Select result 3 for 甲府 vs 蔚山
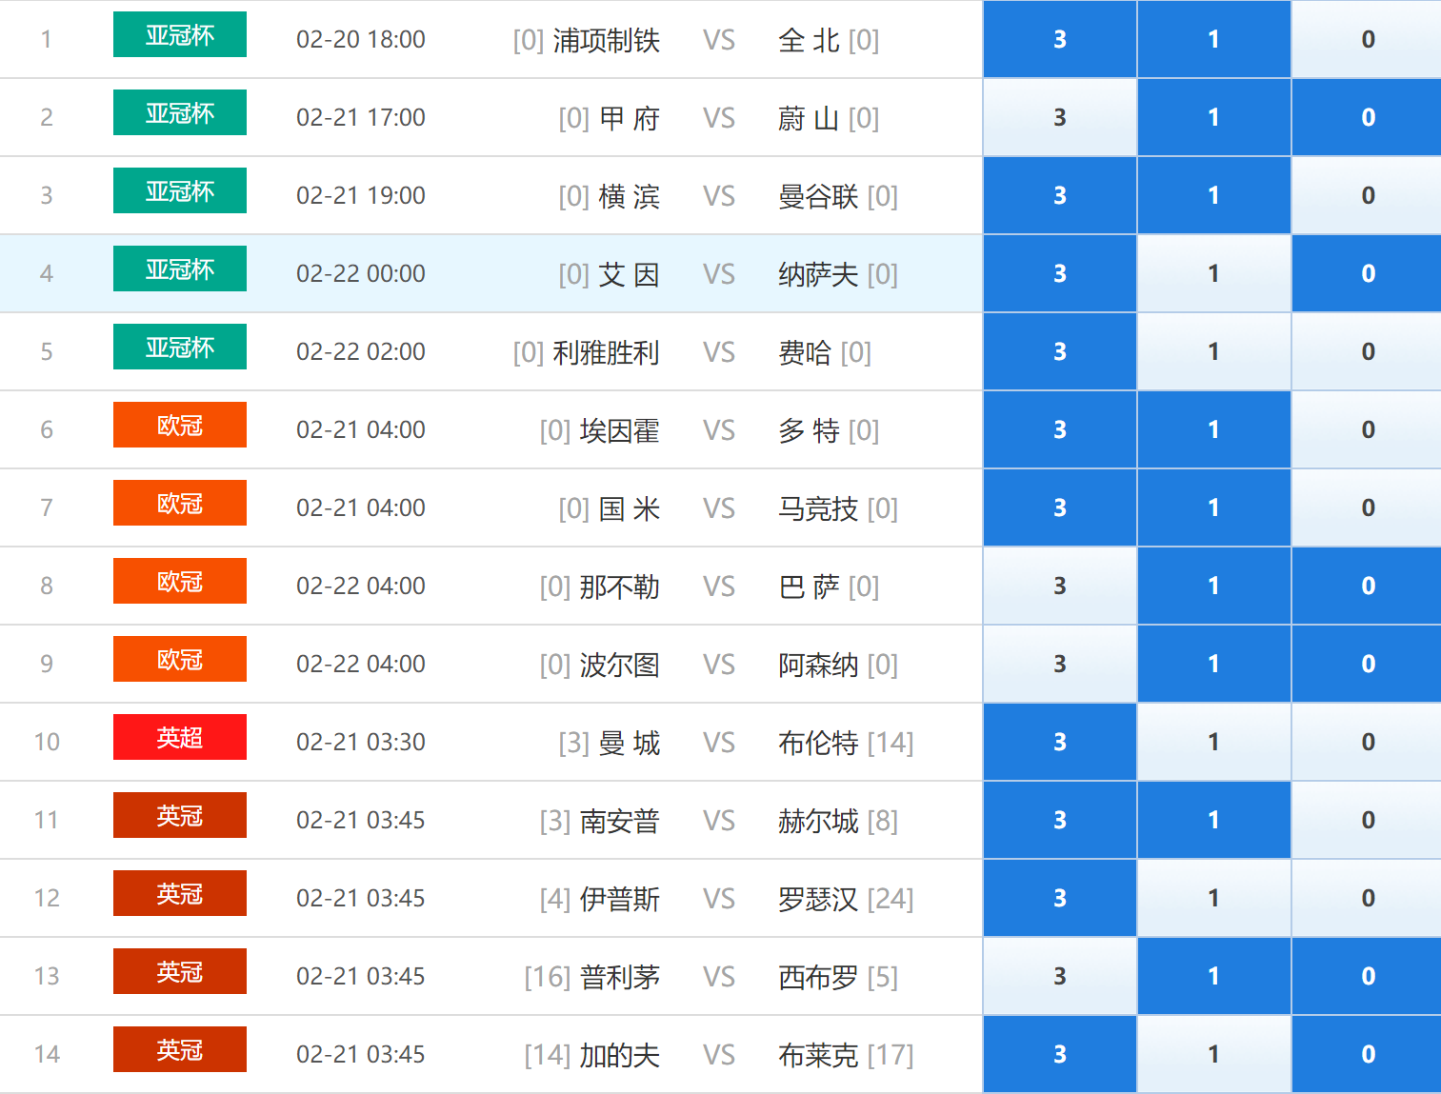Viewport: 1441px width, 1094px height. pyautogui.click(x=1060, y=117)
